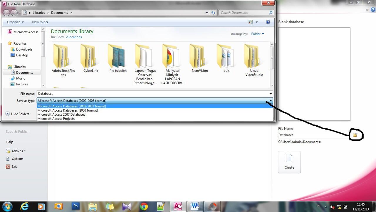376x212 pixels.
Task: Click the 2 locations link
Action: tap(74, 37)
